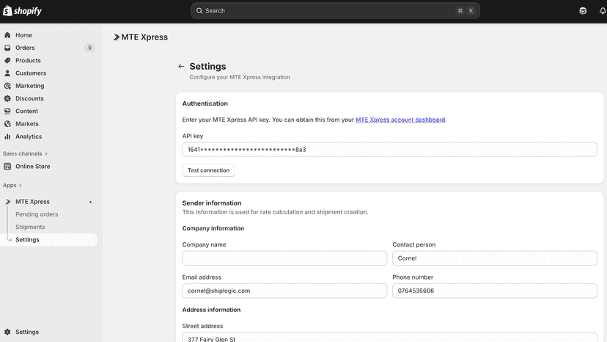Click the Test connection button
The width and height of the screenshot is (607, 342).
[209, 170]
